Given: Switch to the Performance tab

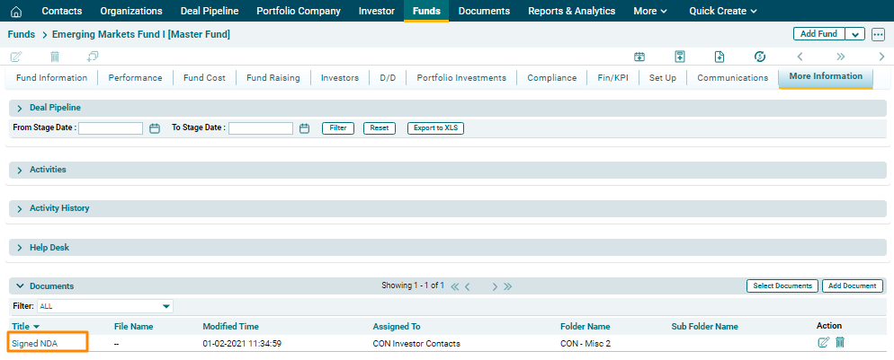Looking at the screenshot, I should 135,78.
